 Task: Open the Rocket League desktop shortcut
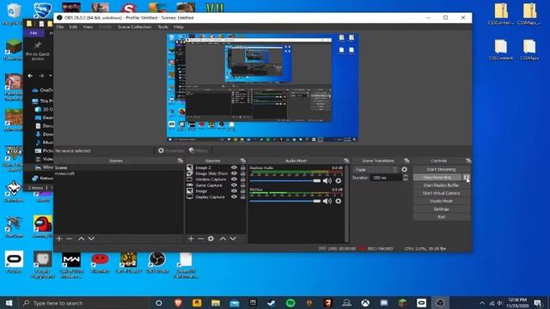point(42,10)
